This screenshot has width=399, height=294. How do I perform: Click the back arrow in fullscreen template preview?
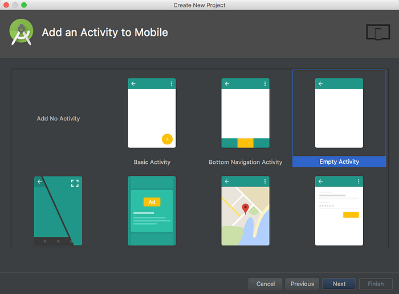click(x=39, y=182)
